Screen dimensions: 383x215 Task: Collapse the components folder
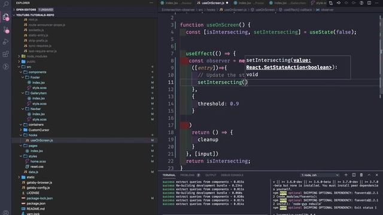pyautogui.click(x=21, y=72)
